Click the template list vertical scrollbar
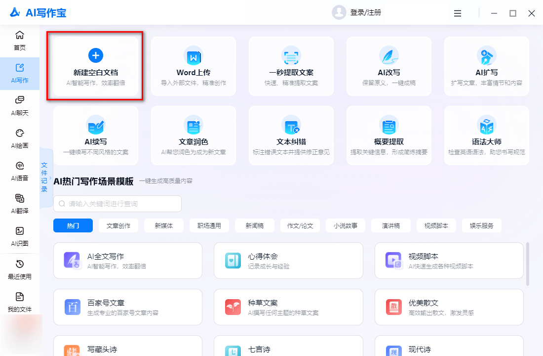The width and height of the screenshot is (543, 356). [528, 264]
